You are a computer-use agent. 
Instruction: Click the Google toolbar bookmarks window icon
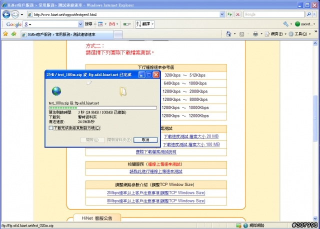click(x=100, y=24)
